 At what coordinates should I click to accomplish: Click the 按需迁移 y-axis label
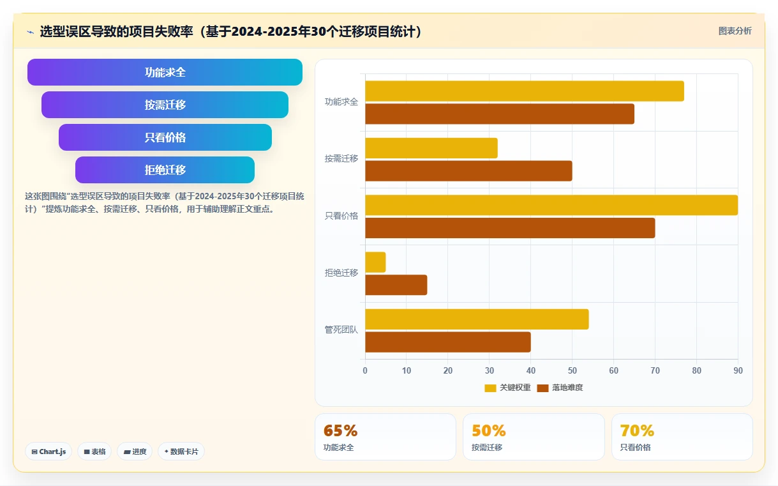pos(341,158)
